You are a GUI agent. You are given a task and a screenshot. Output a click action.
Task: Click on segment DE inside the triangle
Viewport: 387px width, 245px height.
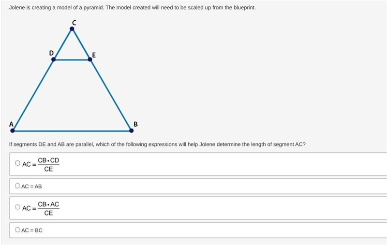coord(72,59)
